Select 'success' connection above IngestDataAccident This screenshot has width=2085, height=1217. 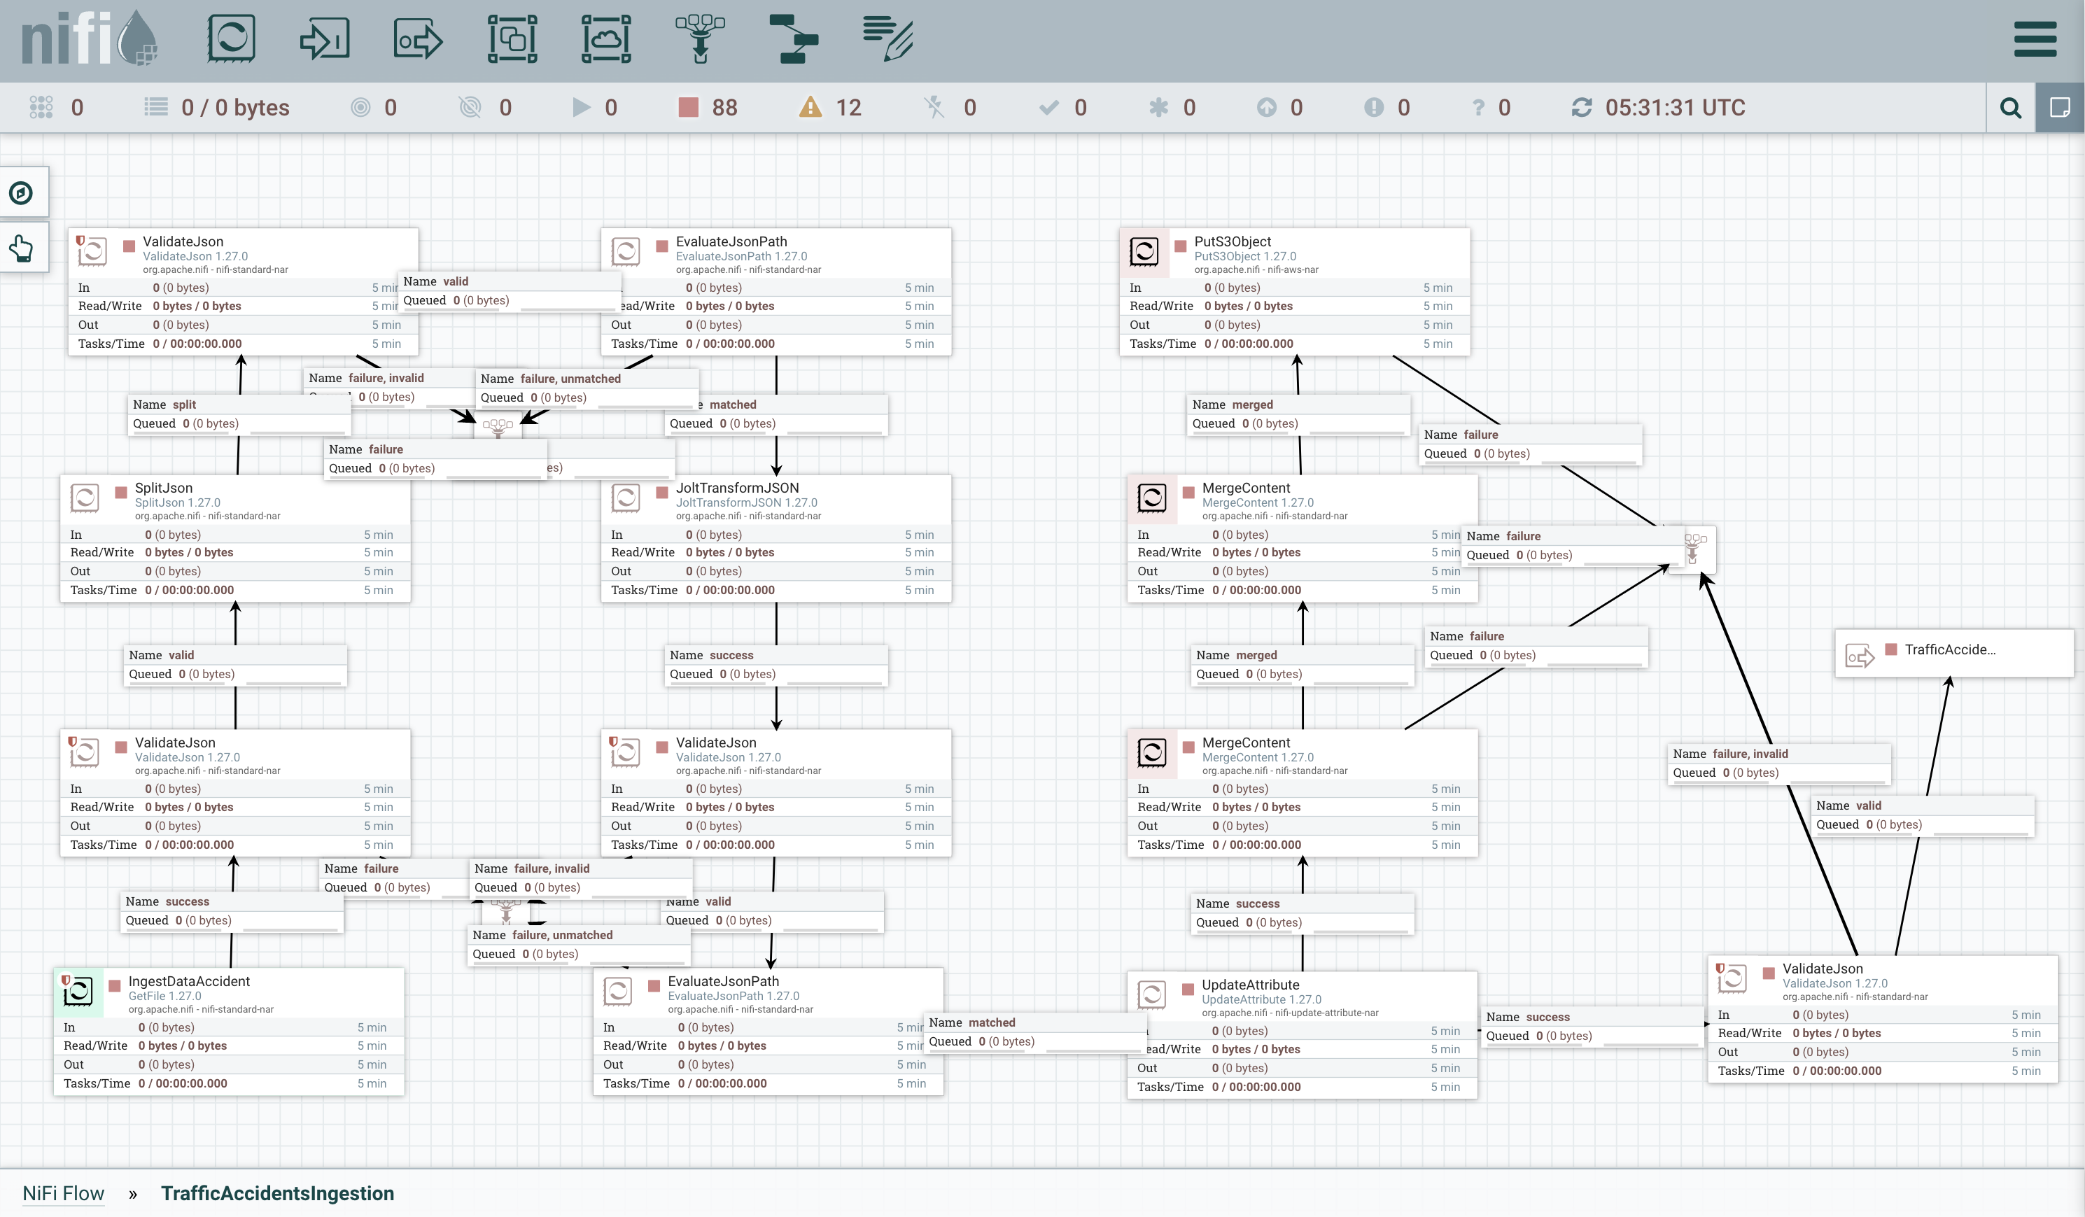click(x=232, y=912)
